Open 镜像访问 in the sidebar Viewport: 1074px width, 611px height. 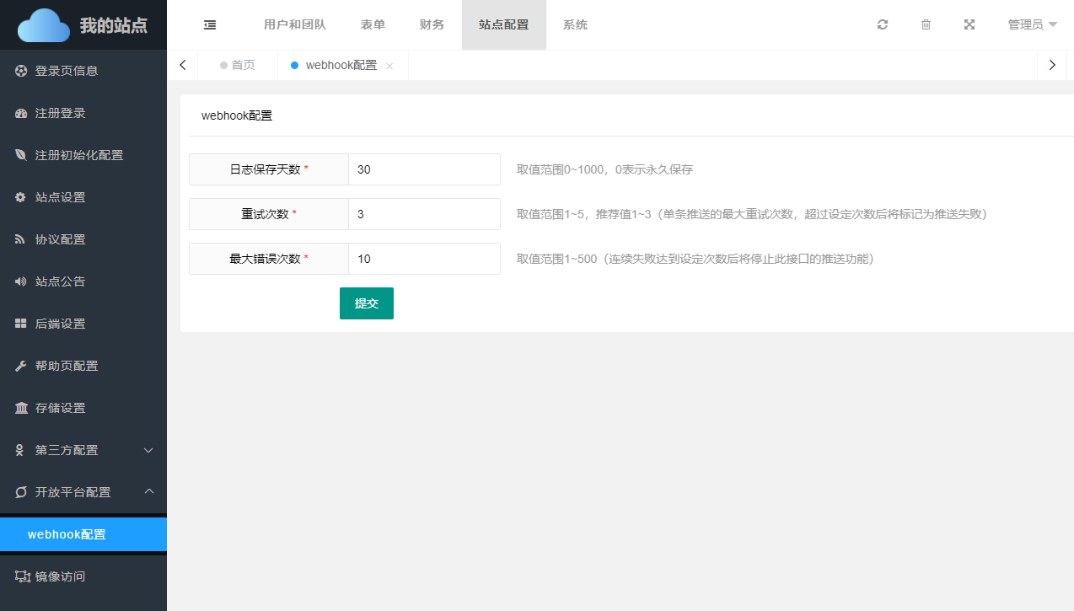[60, 576]
